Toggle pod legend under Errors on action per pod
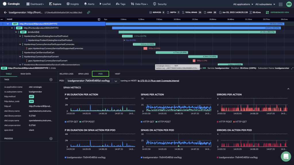The height and width of the screenshot is (165, 294). tap(237, 158)
